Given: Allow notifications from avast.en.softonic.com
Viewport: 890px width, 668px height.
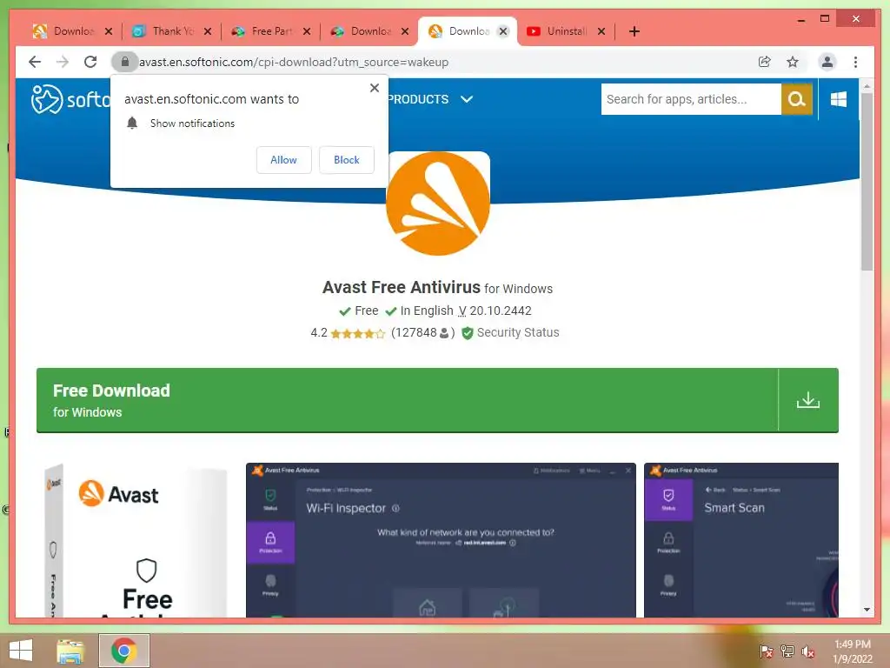Looking at the screenshot, I should [x=284, y=160].
